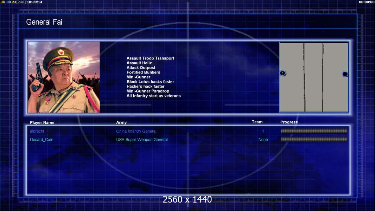Click the blank start position marker on map
Viewport: 375px width, 211px height.
(345, 74)
